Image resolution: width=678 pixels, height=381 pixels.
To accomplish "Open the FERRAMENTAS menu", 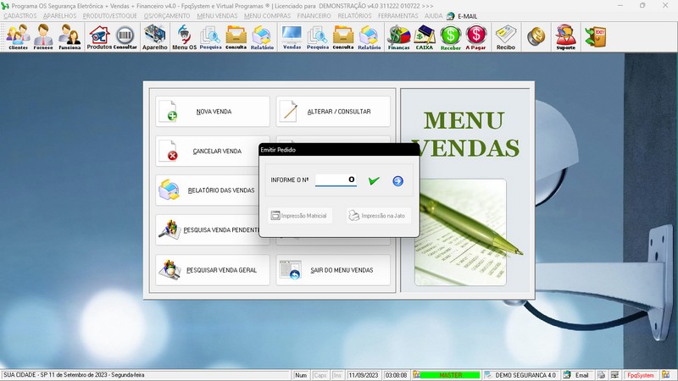I will (x=397, y=16).
